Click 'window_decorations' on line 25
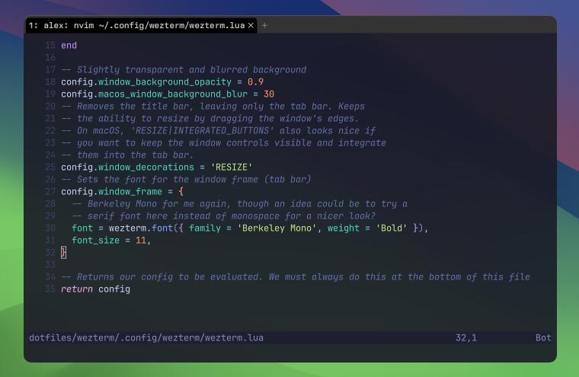Image resolution: width=579 pixels, height=377 pixels. click(x=146, y=168)
